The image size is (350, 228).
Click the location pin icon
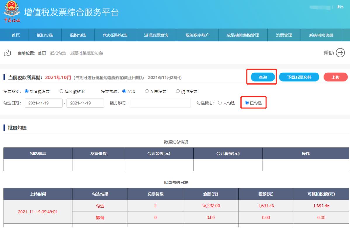8,53
